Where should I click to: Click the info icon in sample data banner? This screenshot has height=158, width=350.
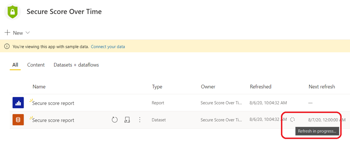pos(7,47)
